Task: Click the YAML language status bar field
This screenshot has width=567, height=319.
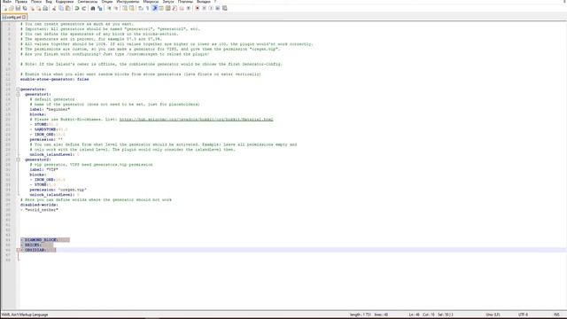Action: click(x=25, y=315)
